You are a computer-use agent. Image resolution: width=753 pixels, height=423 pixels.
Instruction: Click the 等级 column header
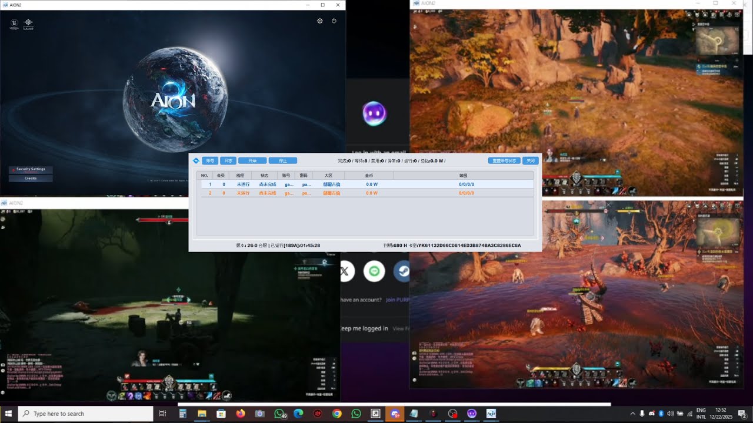[x=464, y=175]
